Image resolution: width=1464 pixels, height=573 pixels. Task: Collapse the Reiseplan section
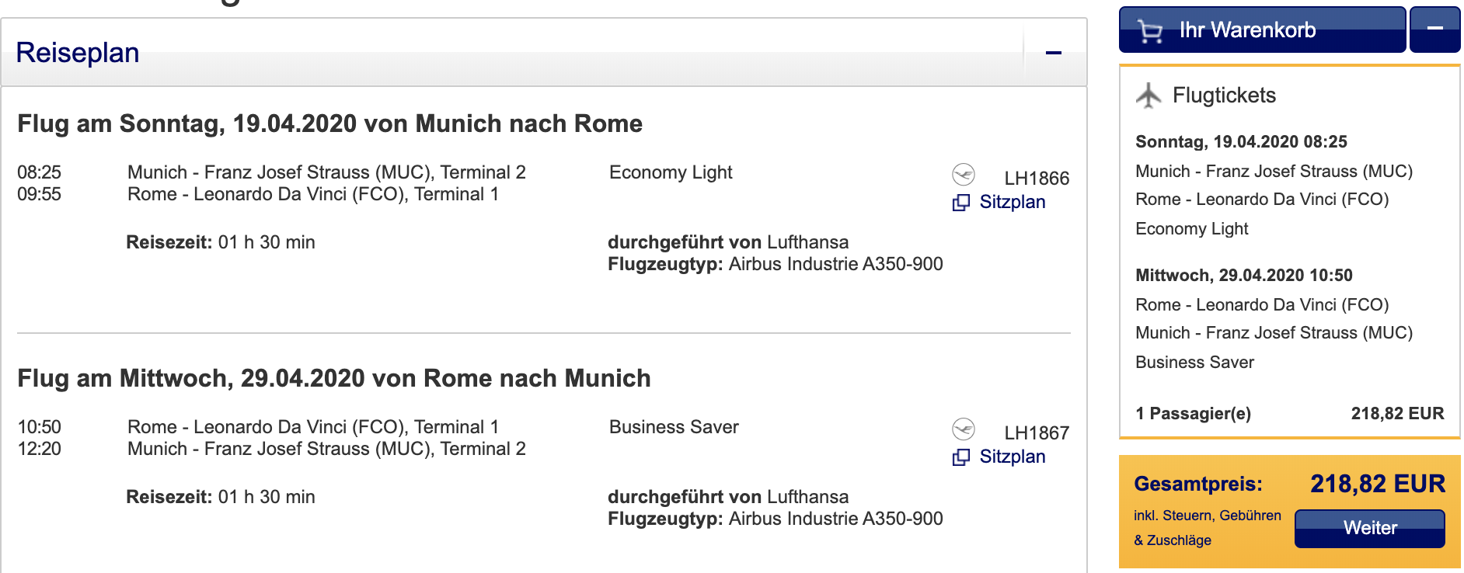tap(1054, 53)
